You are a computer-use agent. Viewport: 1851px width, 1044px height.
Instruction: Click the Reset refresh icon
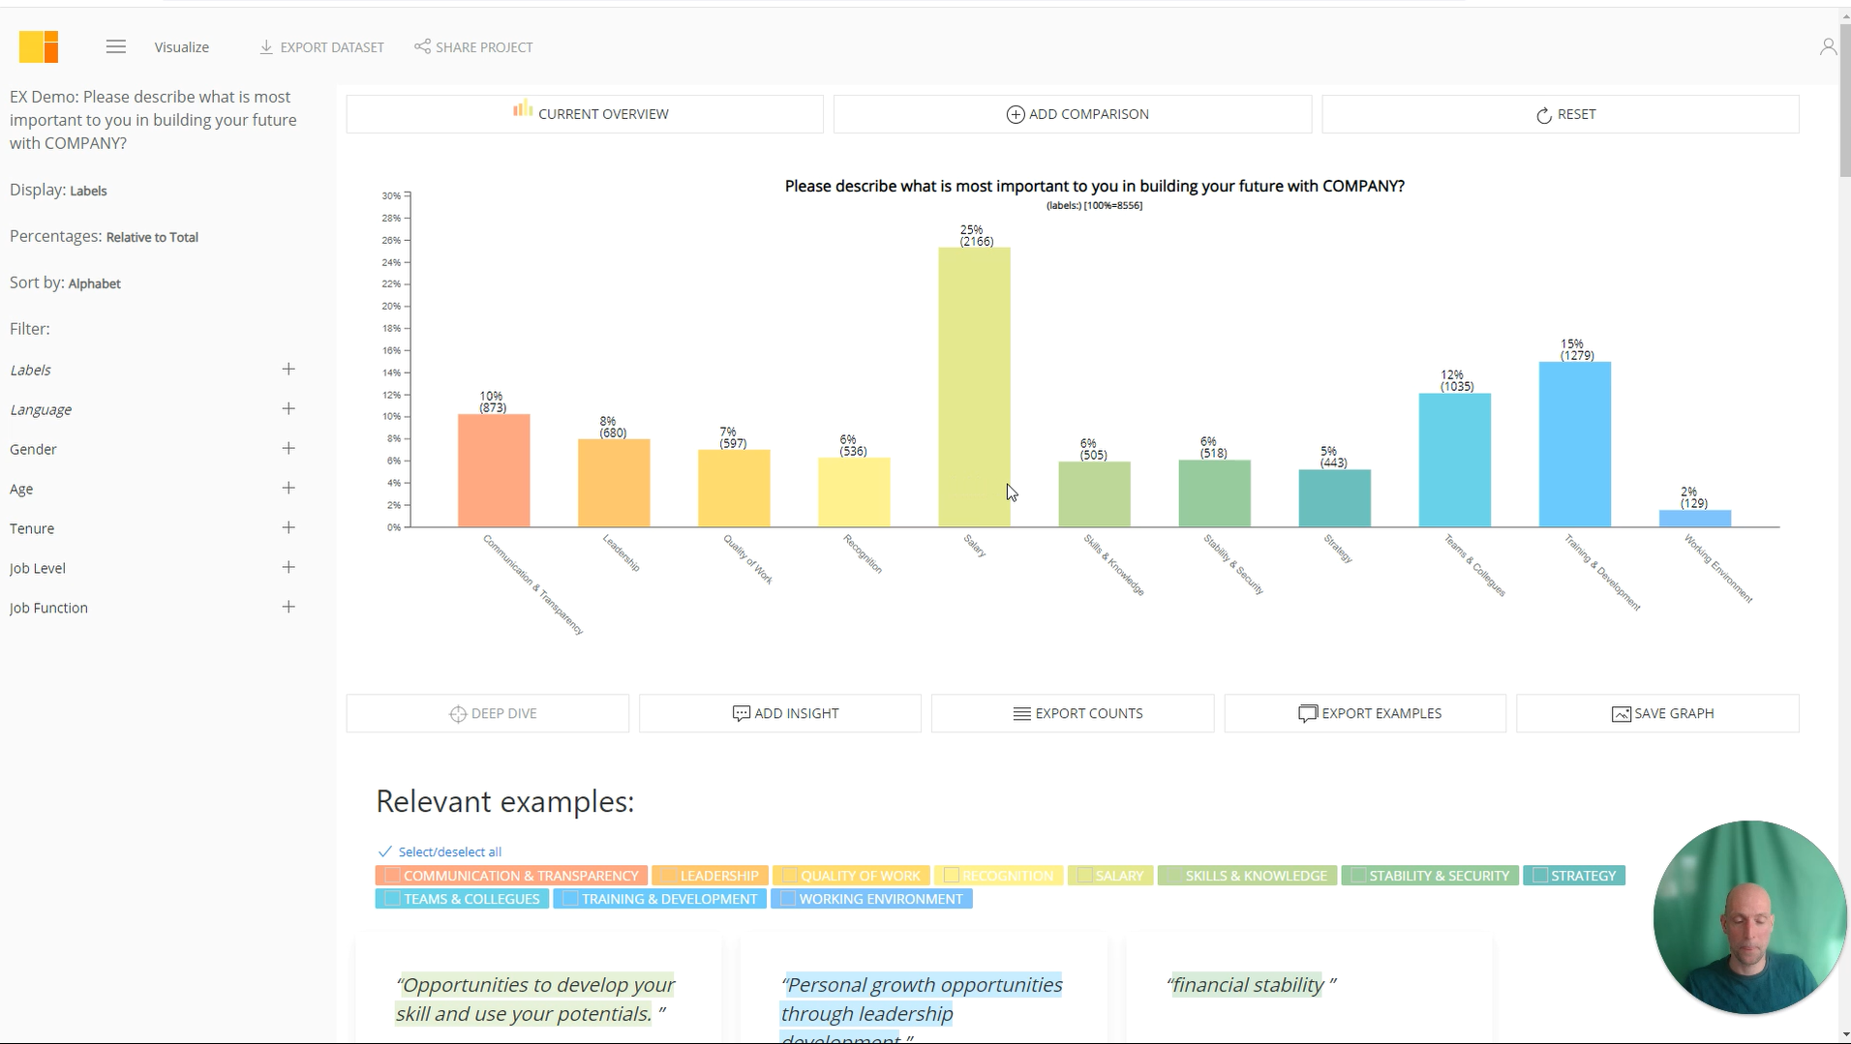click(x=1544, y=114)
